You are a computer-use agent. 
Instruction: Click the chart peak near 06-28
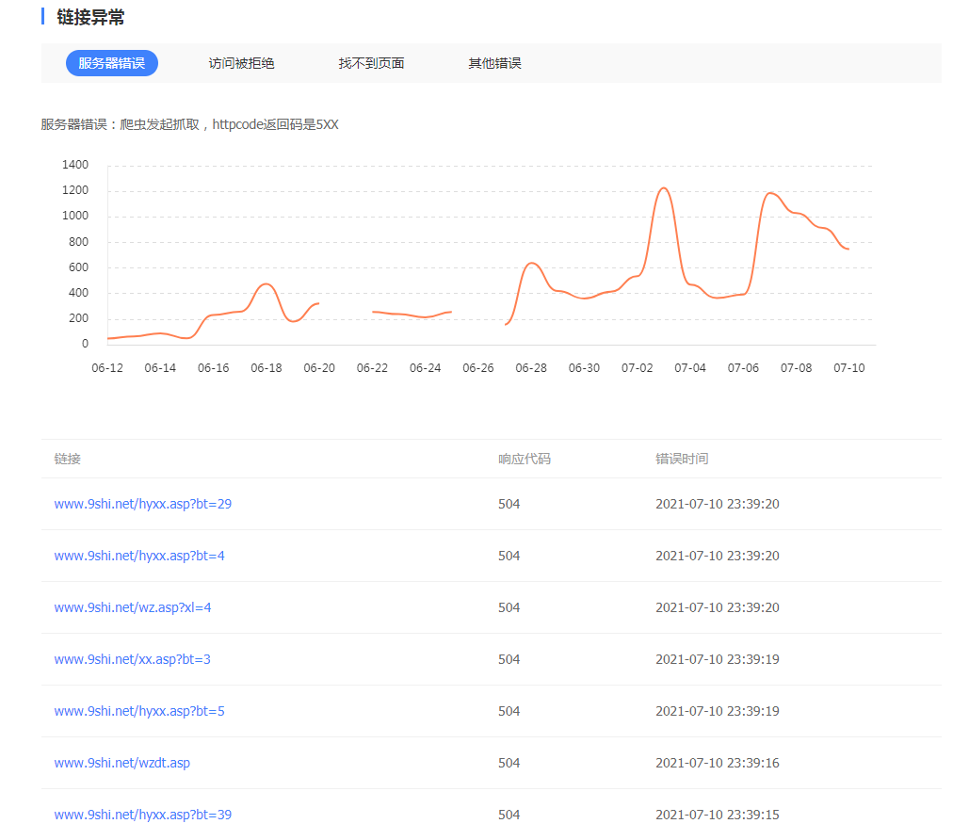click(532, 263)
